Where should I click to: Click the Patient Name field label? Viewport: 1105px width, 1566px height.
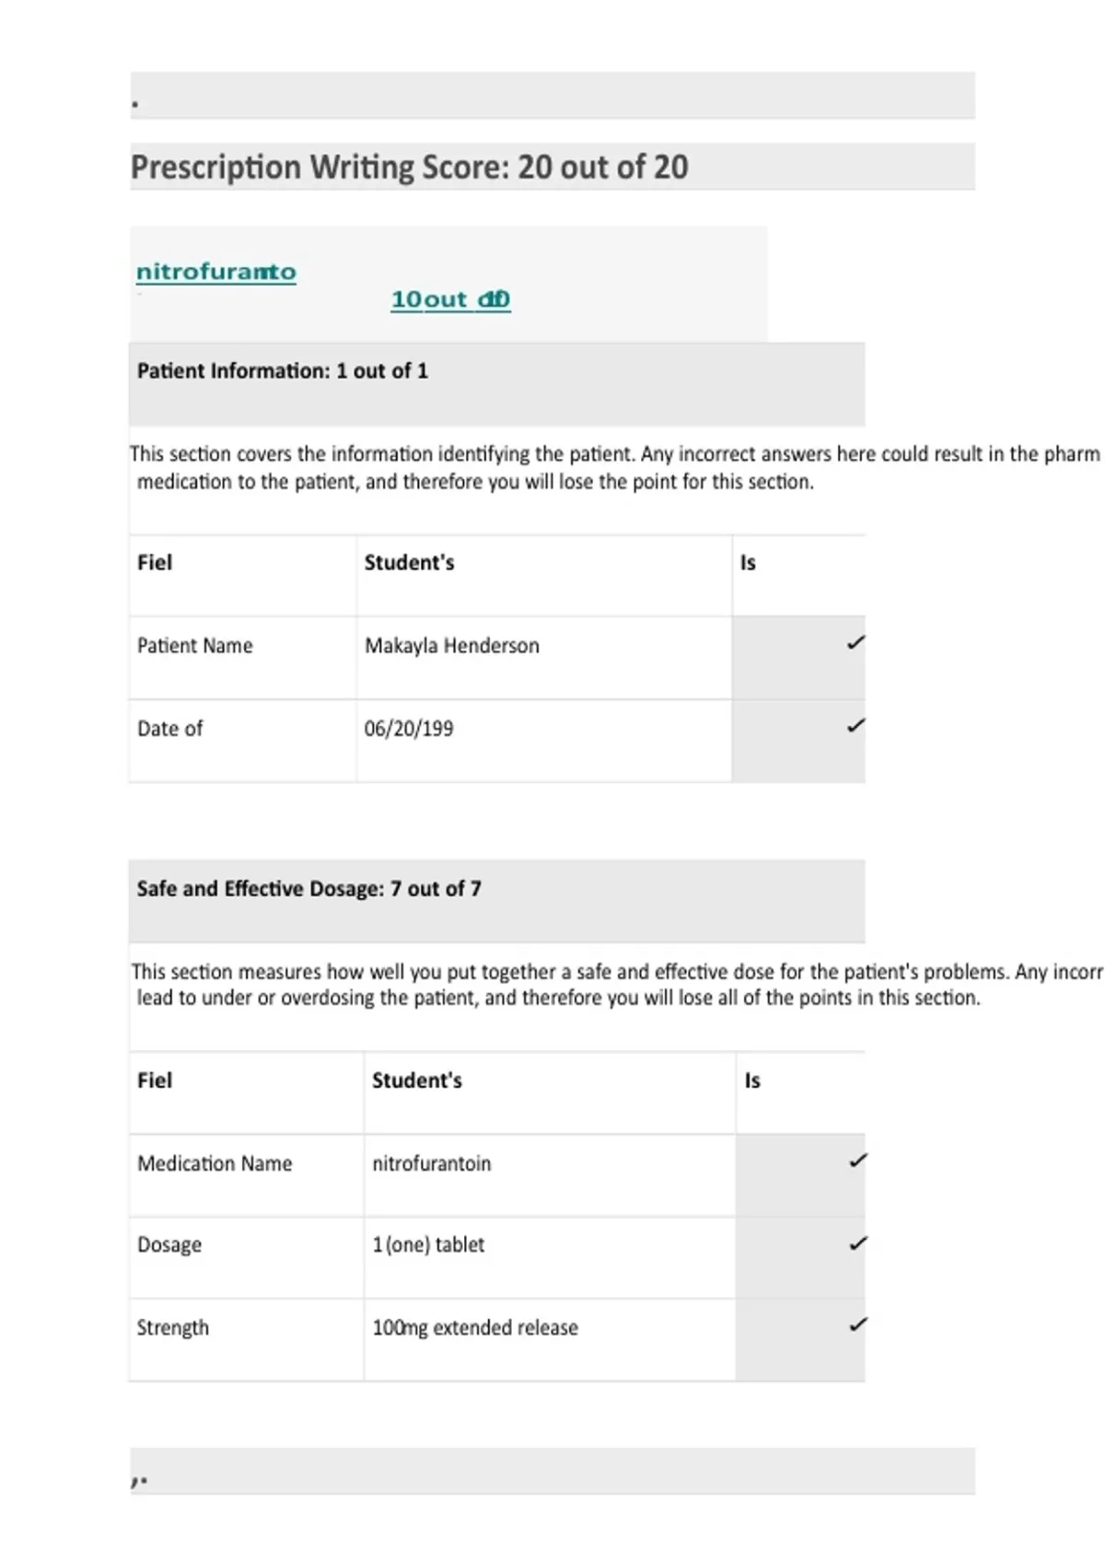[195, 646]
